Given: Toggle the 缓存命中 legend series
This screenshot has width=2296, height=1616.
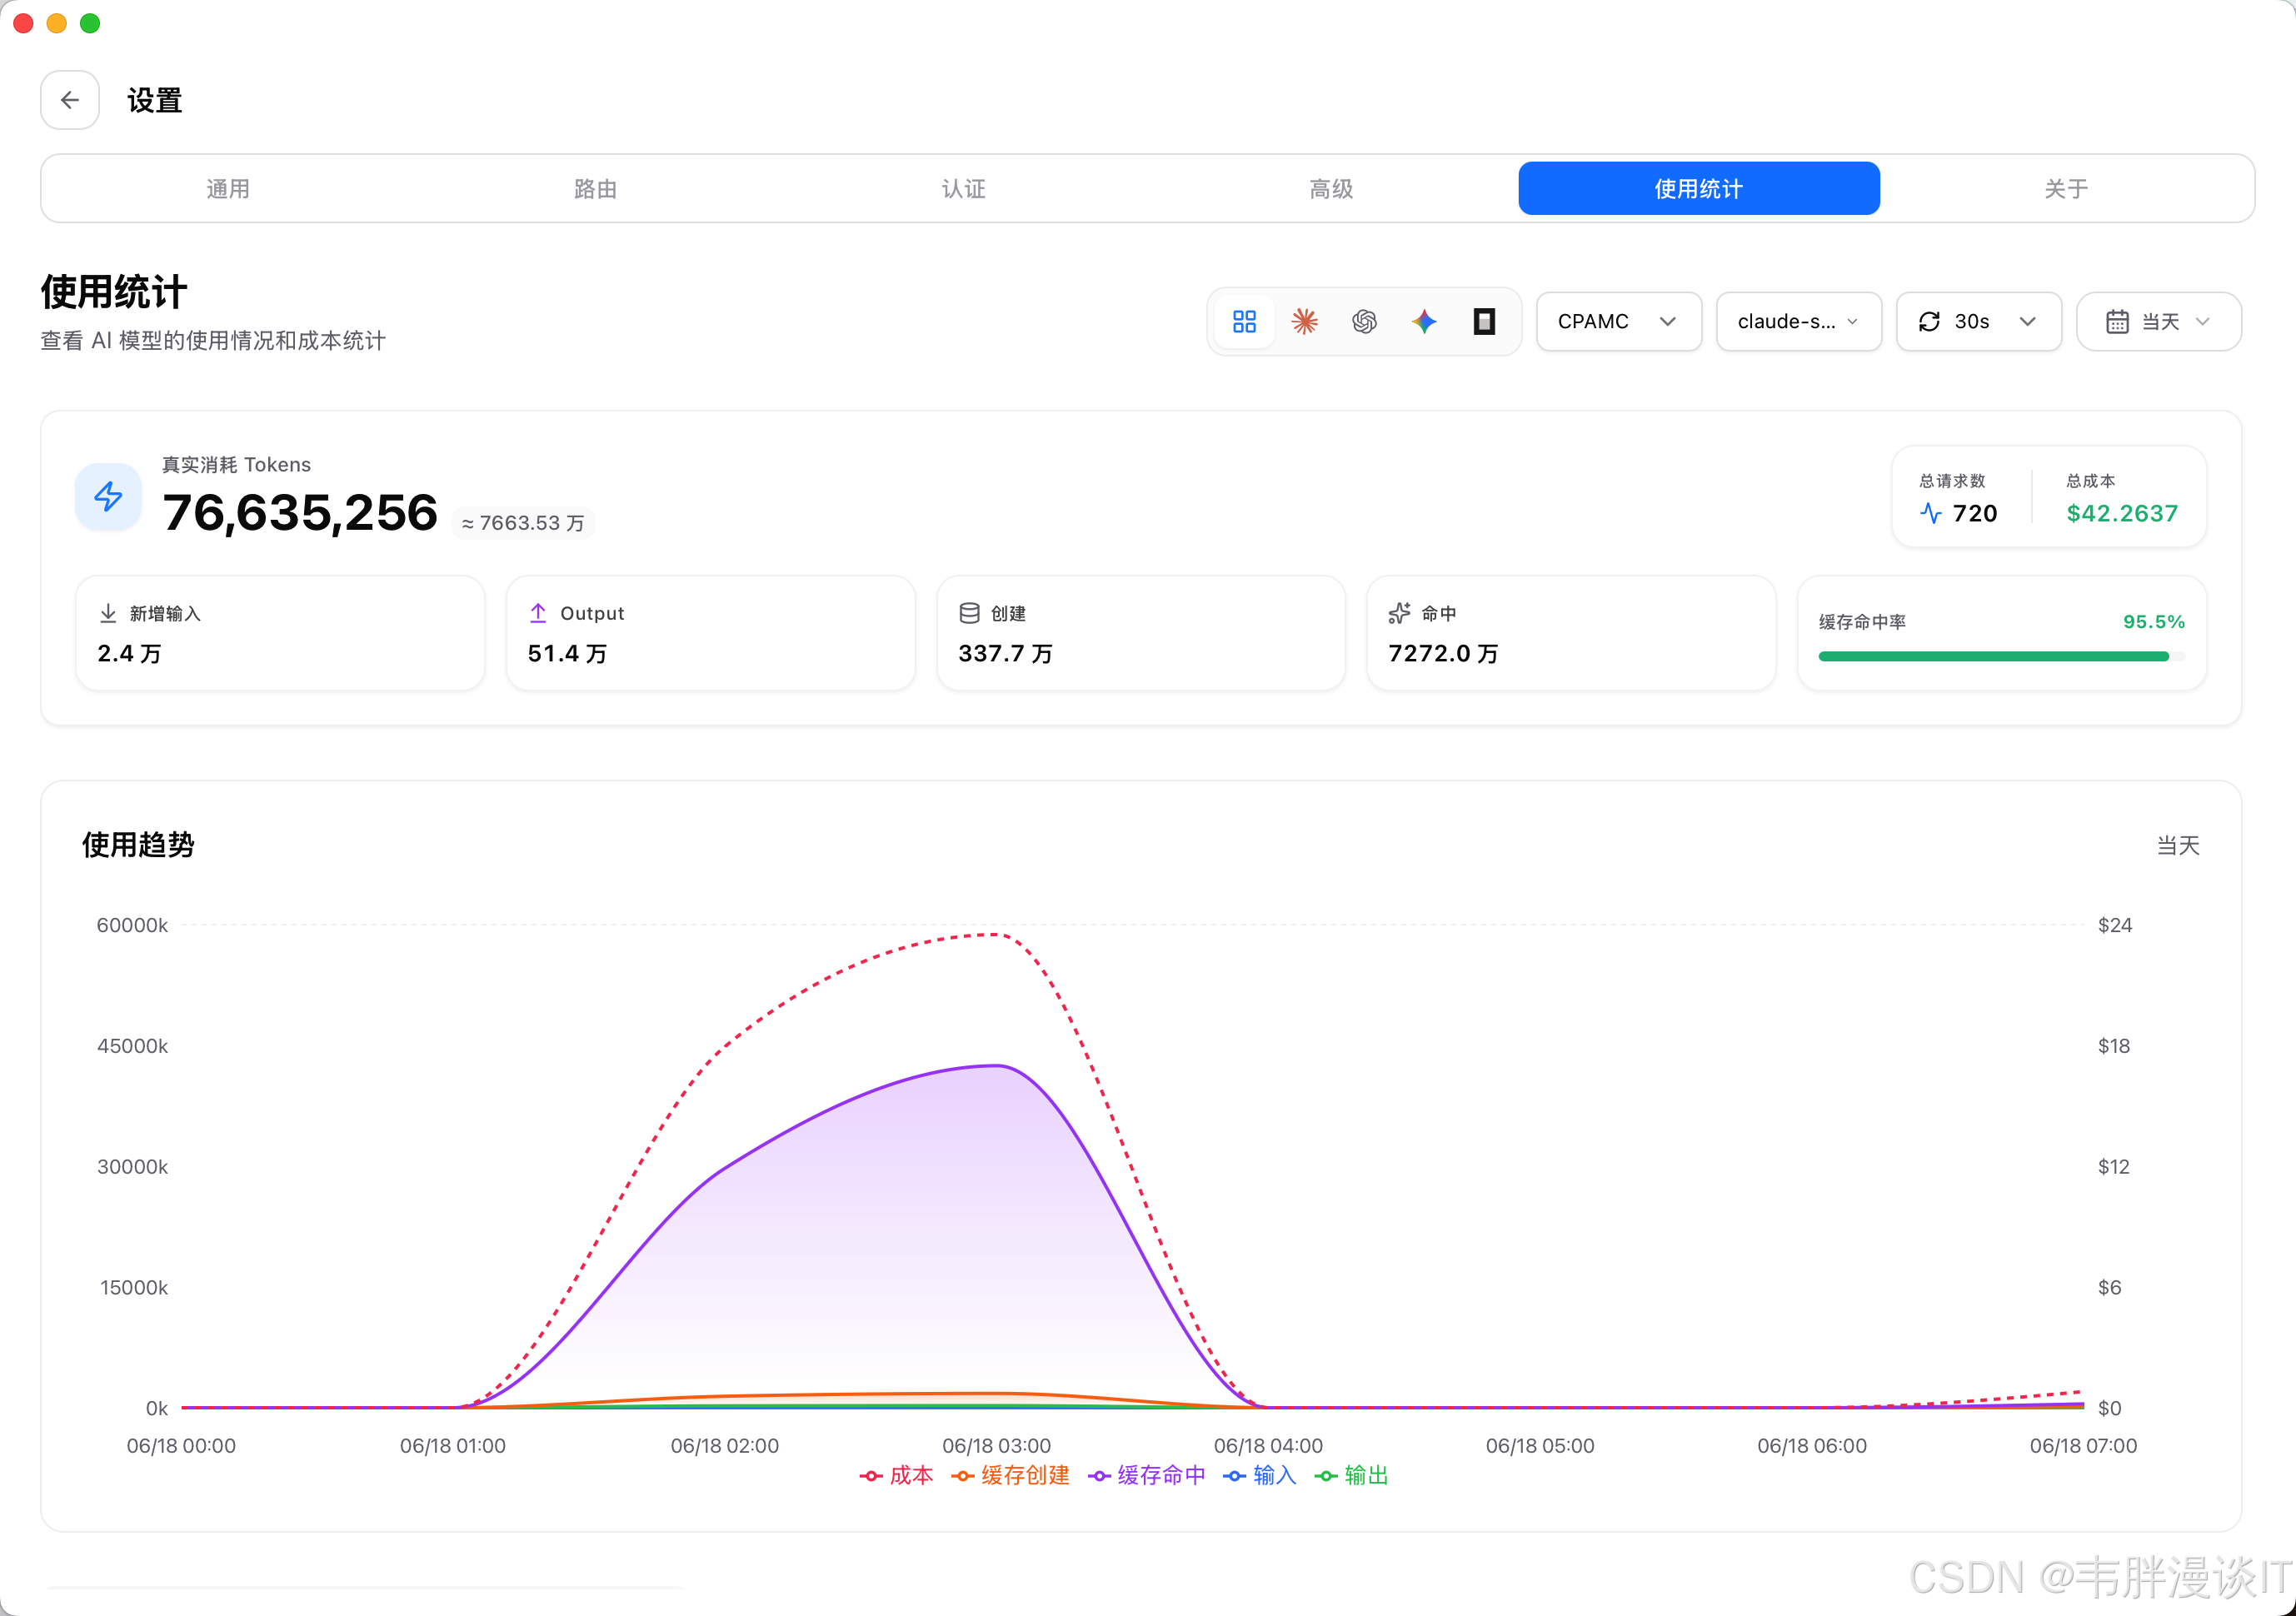Looking at the screenshot, I should click(1146, 1475).
